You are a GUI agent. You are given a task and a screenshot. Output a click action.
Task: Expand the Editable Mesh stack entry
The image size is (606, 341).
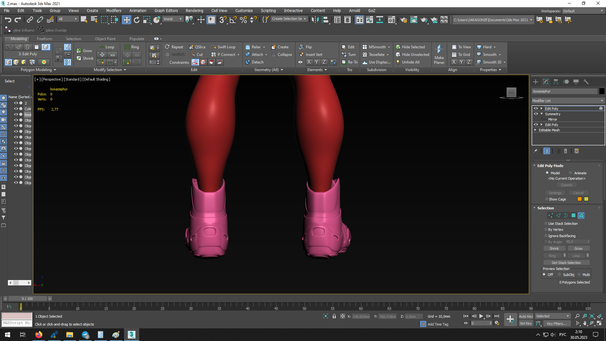tap(535, 130)
